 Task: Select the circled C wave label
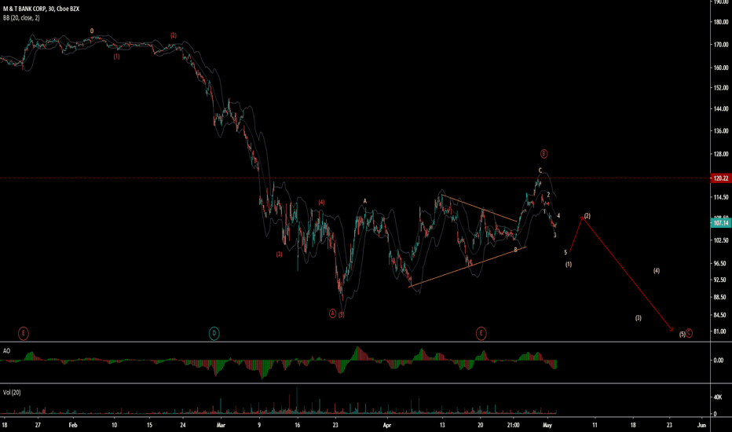[689, 333]
